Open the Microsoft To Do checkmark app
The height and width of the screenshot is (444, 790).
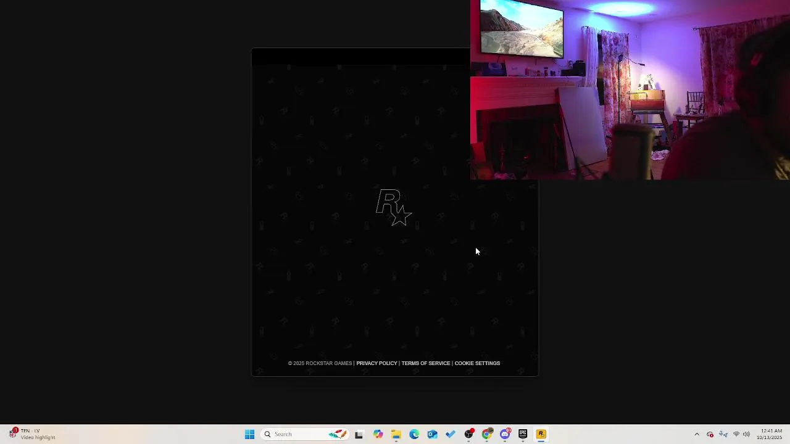click(451, 434)
